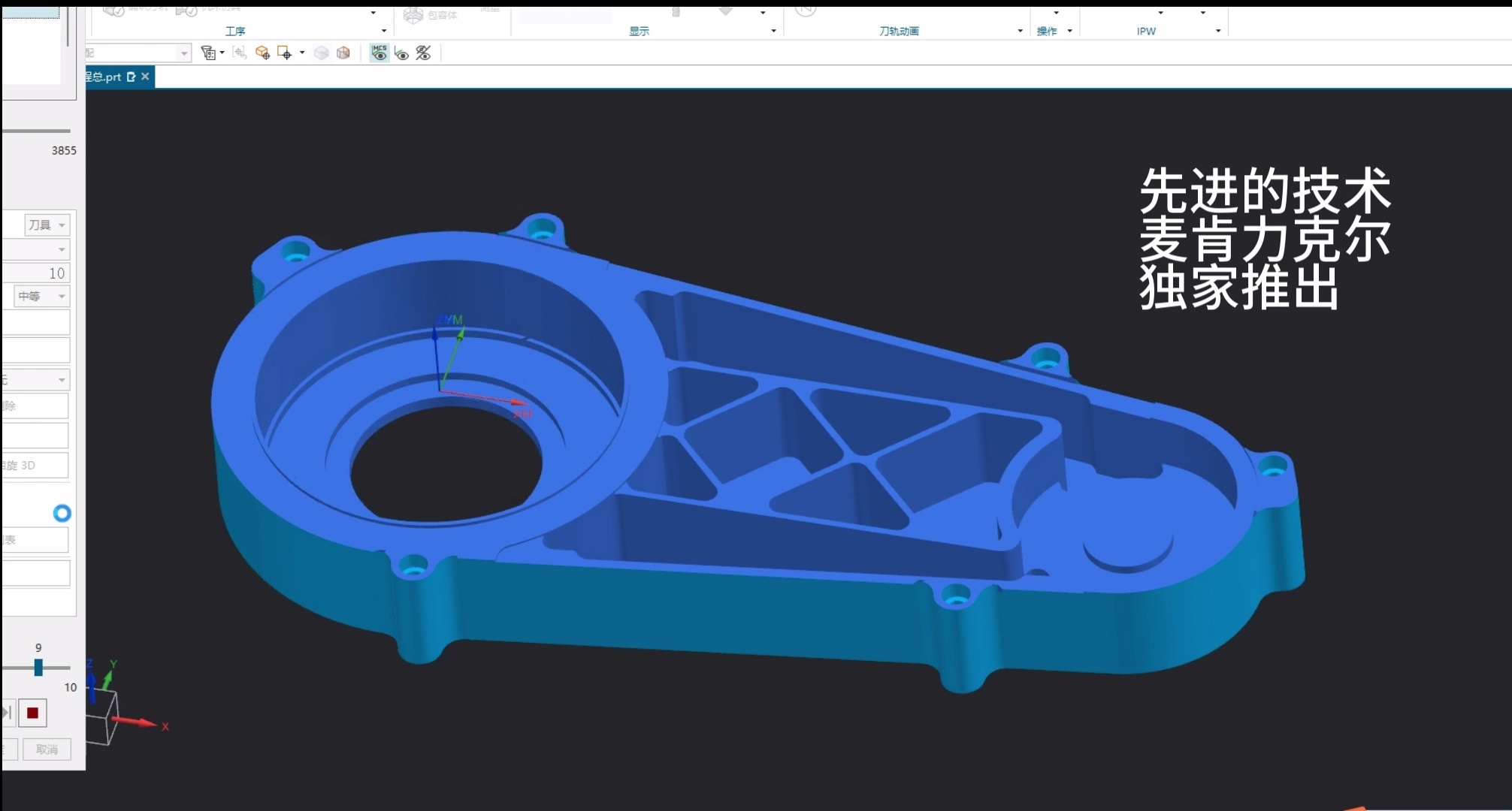The image size is (1512, 811).
Task: Click the step forward playback button
Action: [x=8, y=713]
